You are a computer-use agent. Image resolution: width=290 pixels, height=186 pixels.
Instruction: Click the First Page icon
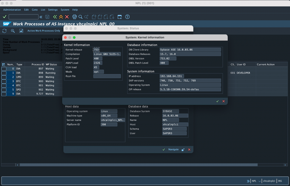(94, 17)
